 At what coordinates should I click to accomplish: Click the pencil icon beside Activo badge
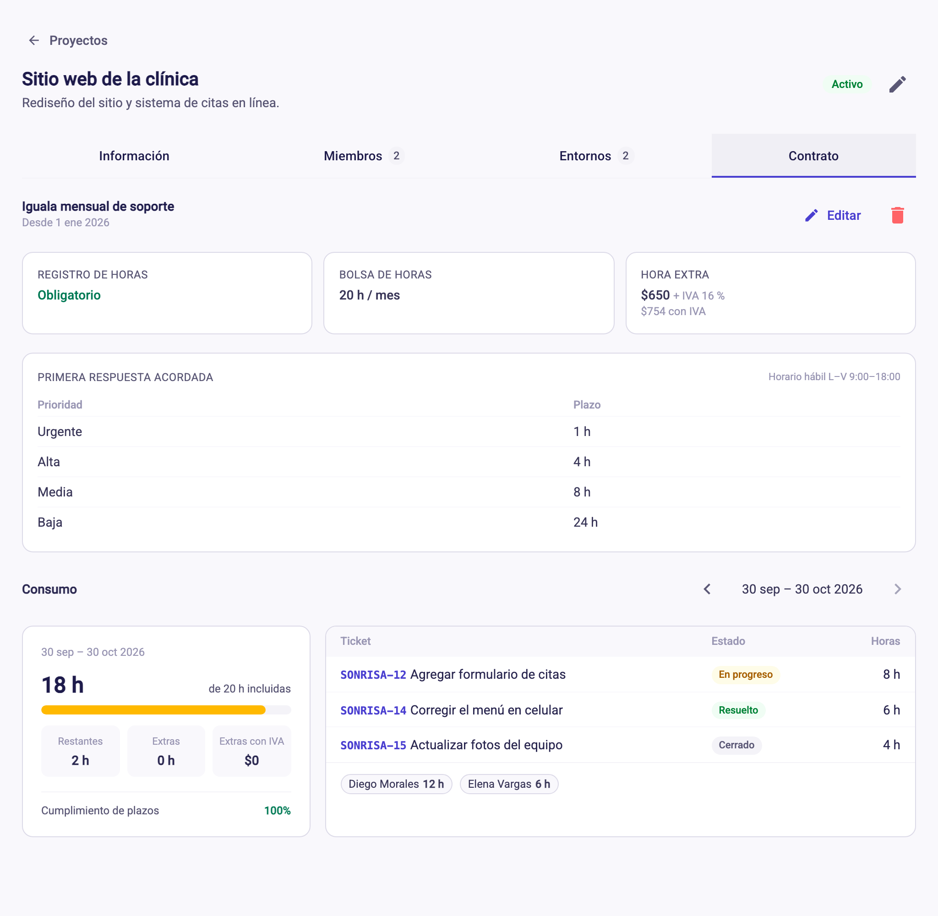(x=897, y=84)
